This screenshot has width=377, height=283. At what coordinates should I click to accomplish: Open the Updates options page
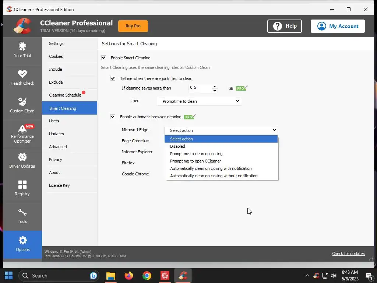click(x=70, y=134)
